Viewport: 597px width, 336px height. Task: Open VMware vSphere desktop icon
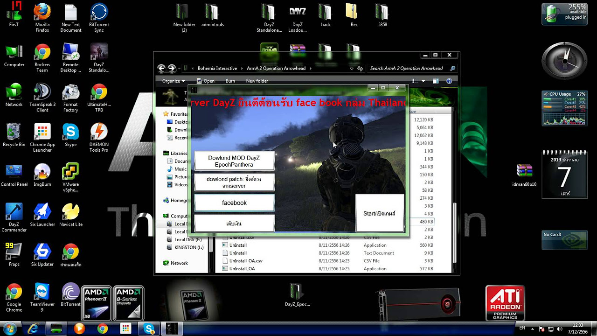70,177
